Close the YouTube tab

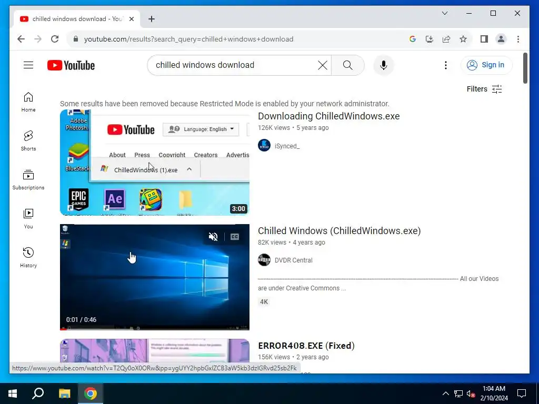tap(131, 19)
